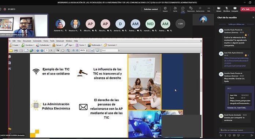Open the emoji picker in chat
Screen dimensions: 255x139
coord(230,135)
